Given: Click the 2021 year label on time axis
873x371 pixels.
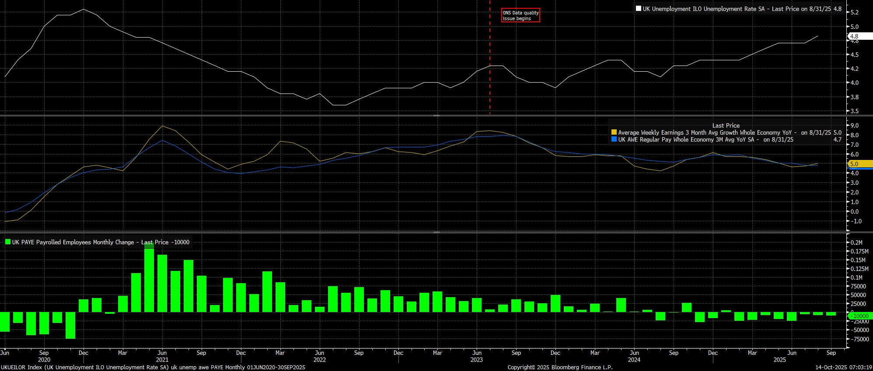Looking at the screenshot, I should (162, 360).
